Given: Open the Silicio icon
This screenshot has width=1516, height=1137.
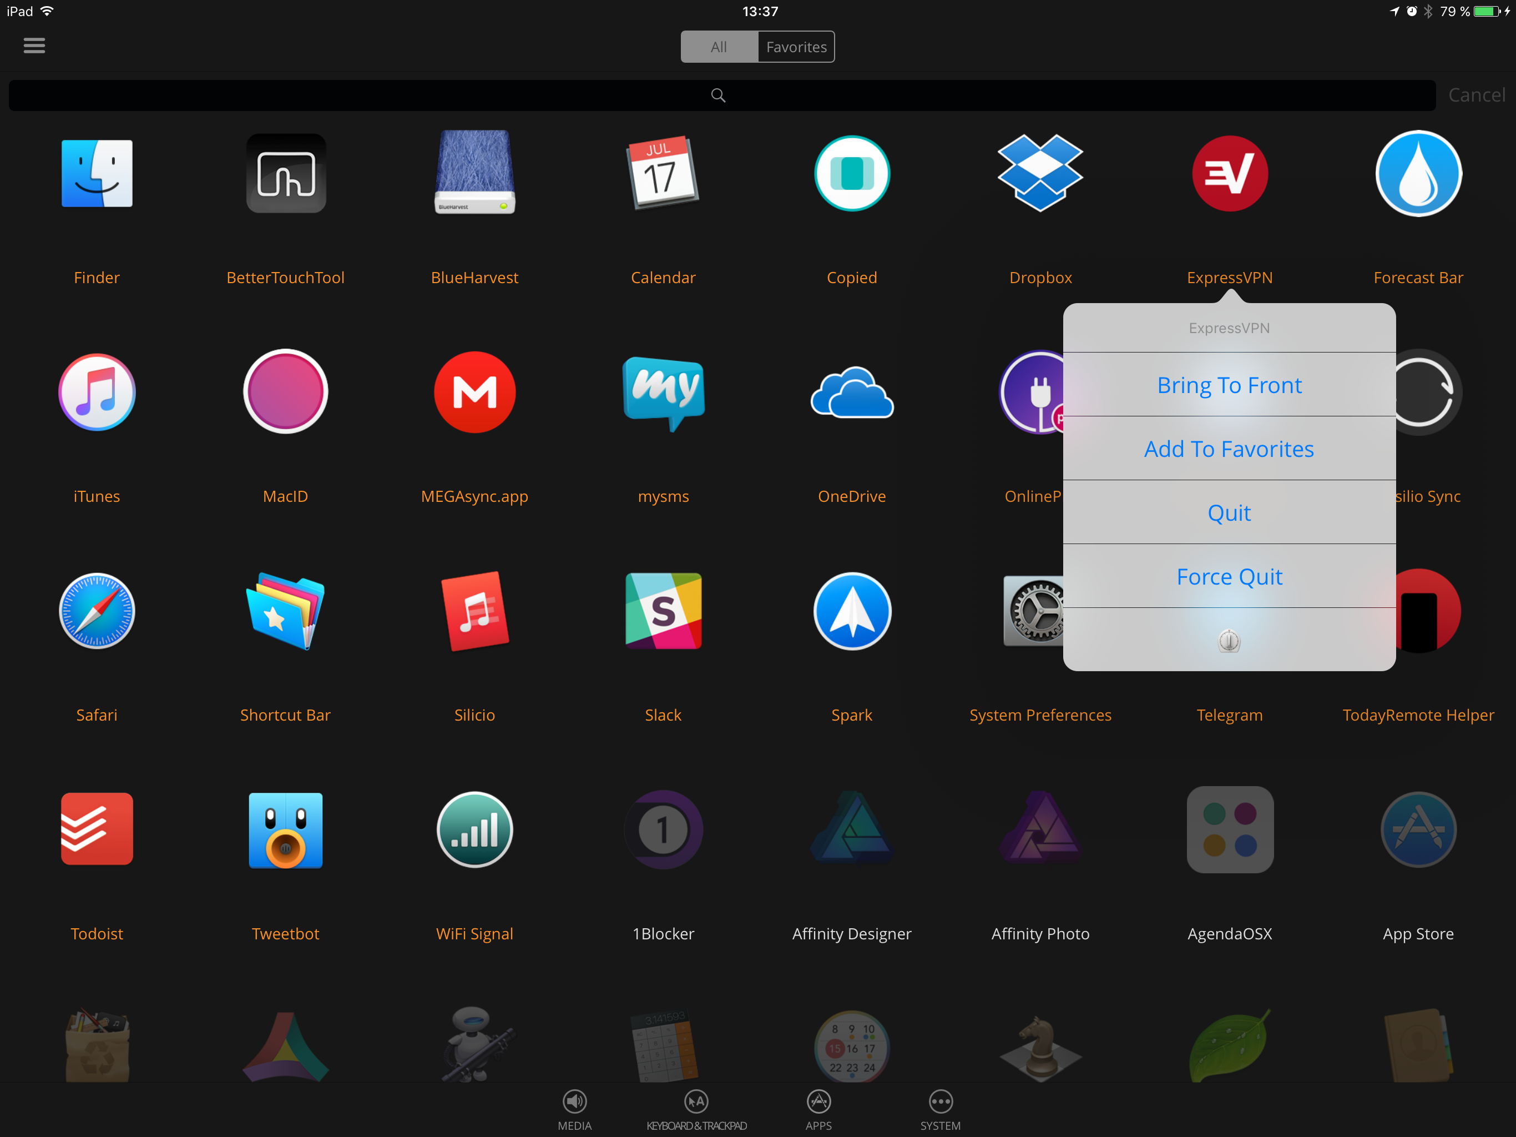Looking at the screenshot, I should [x=475, y=610].
